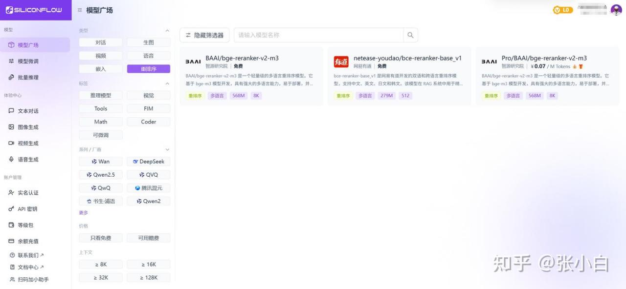Screen dimensions: 626x289
Task: Toggle the Math tag filter
Action: click(x=101, y=122)
